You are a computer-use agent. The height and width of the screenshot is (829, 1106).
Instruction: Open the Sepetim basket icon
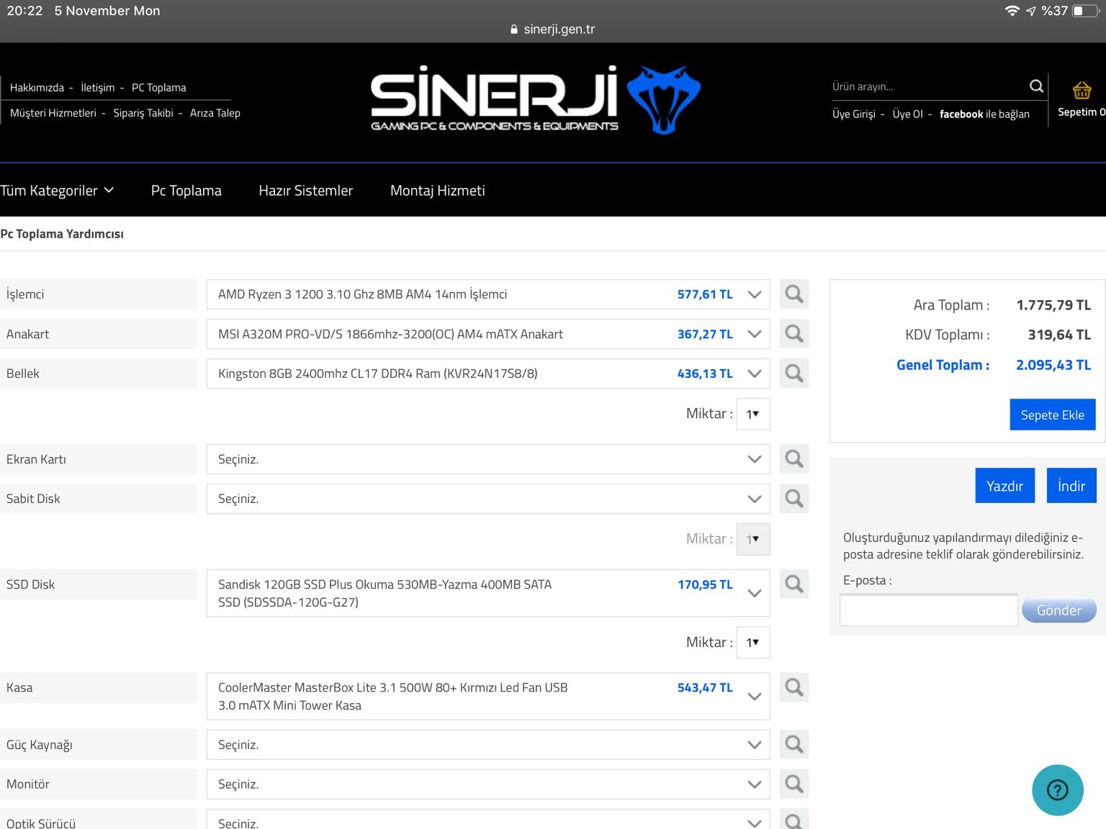coord(1082,91)
